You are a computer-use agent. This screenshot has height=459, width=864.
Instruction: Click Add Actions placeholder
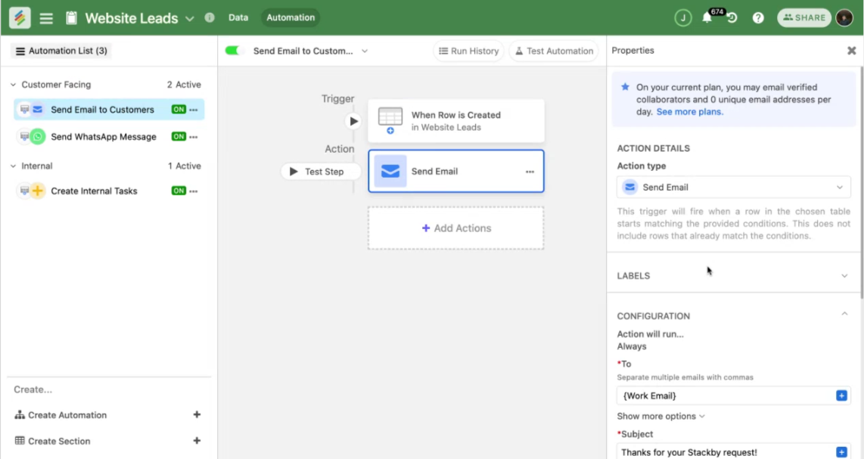[x=455, y=228]
